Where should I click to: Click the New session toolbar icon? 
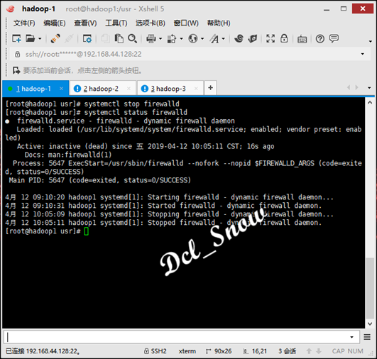[16, 38]
